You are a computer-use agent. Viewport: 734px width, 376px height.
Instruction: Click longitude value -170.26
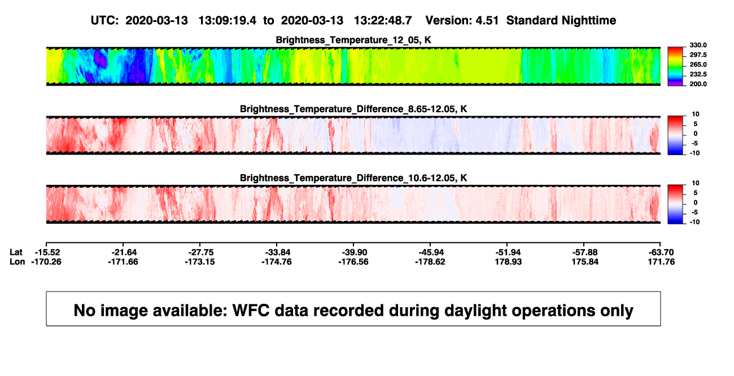point(47,262)
